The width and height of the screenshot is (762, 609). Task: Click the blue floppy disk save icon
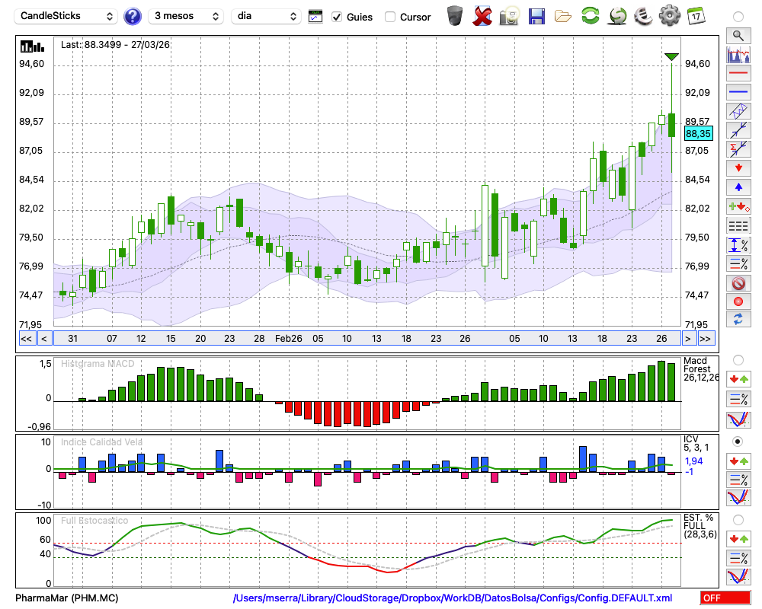[536, 16]
